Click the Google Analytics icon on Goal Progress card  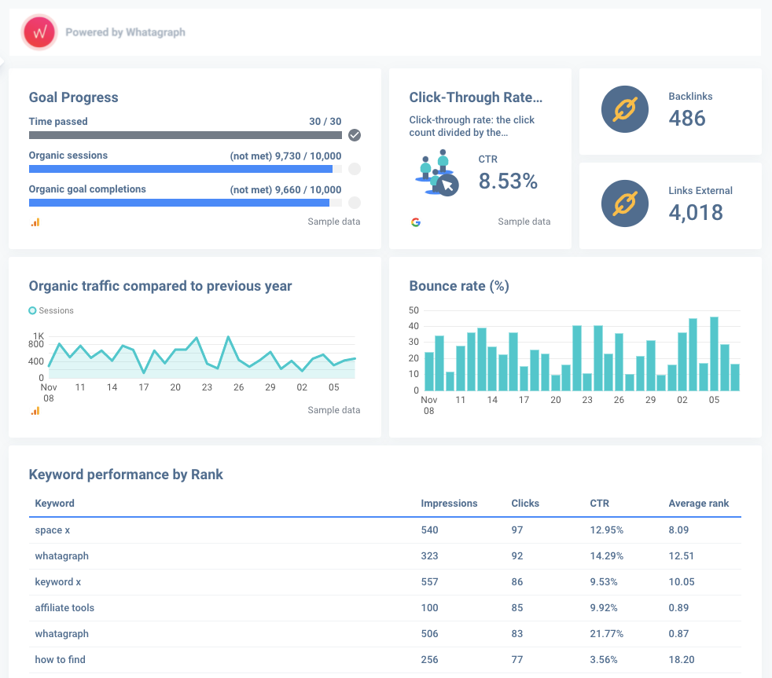click(35, 222)
